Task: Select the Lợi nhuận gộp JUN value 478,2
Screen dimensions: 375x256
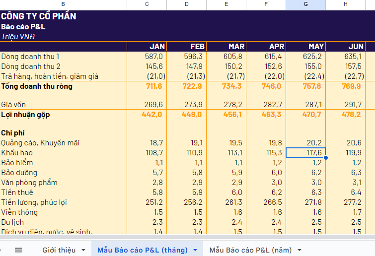Action: pyautogui.click(x=345, y=115)
